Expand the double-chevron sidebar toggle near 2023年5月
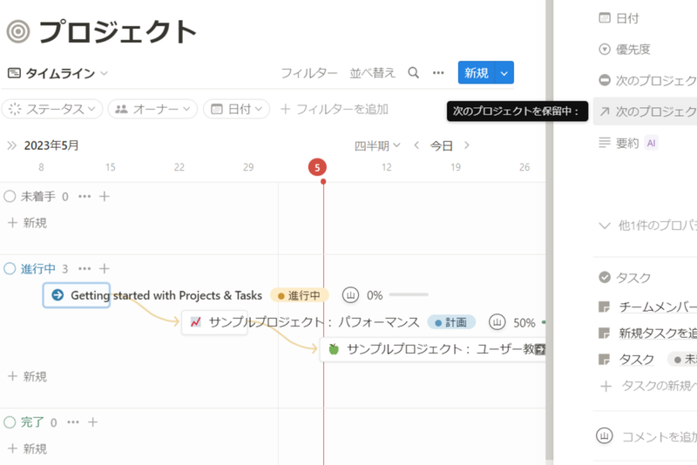Viewport: 697px width, 465px height. (11, 145)
